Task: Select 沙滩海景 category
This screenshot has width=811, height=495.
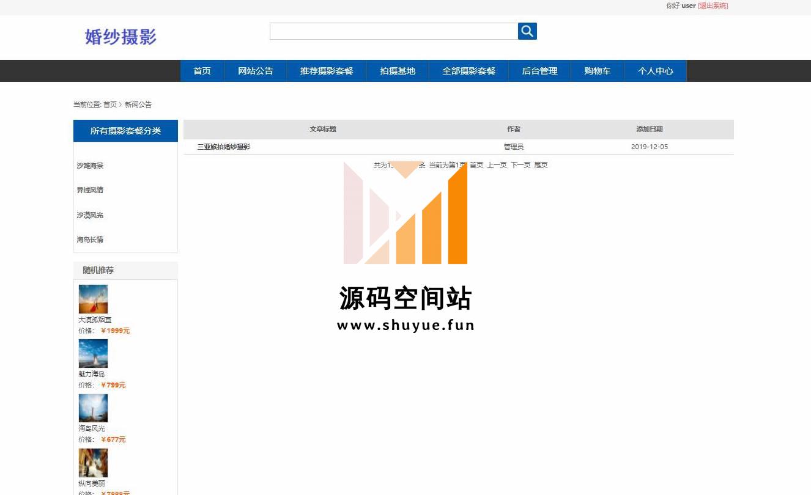Action: 90,166
